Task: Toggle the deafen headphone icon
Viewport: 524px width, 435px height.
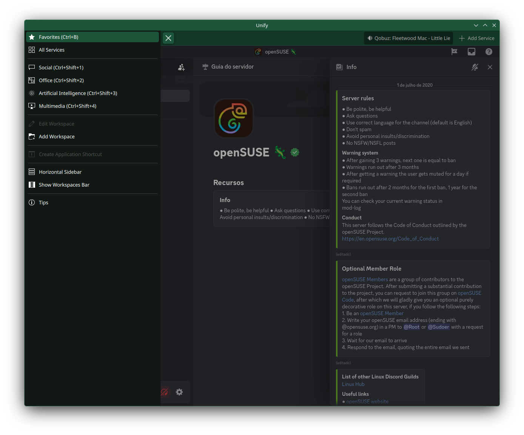Action: (165, 392)
